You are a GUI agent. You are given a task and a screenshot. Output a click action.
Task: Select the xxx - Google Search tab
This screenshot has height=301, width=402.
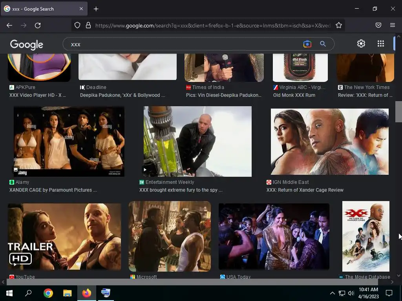[44, 9]
